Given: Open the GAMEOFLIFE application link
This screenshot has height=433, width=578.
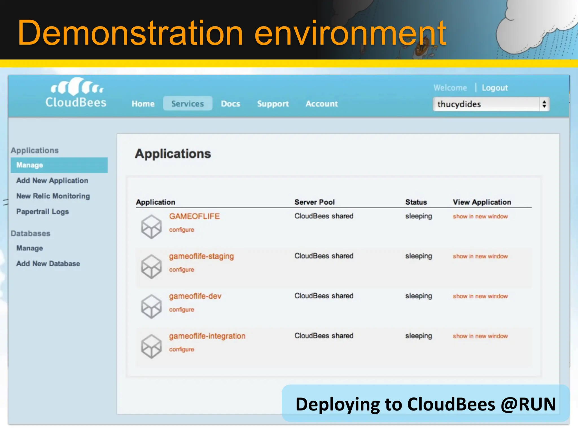Looking at the screenshot, I should click(194, 216).
